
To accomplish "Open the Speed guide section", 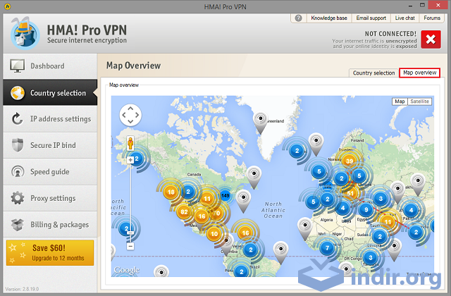I will [x=50, y=172].
